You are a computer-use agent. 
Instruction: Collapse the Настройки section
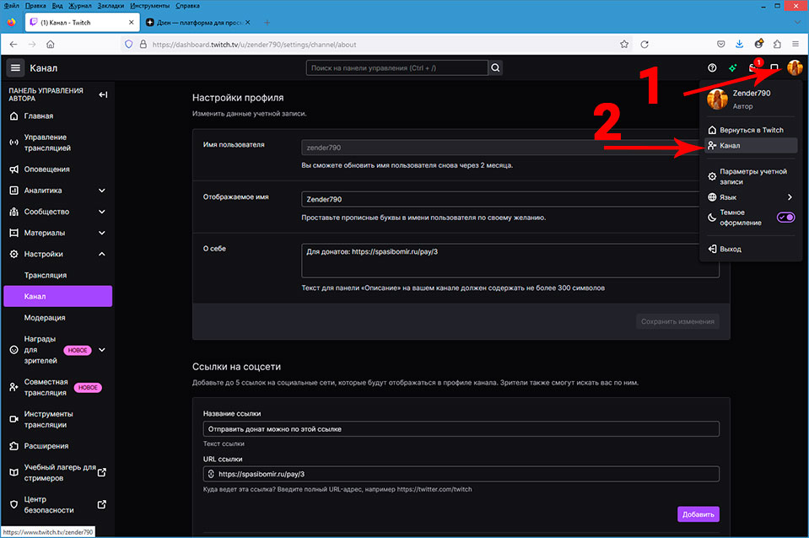tap(101, 254)
